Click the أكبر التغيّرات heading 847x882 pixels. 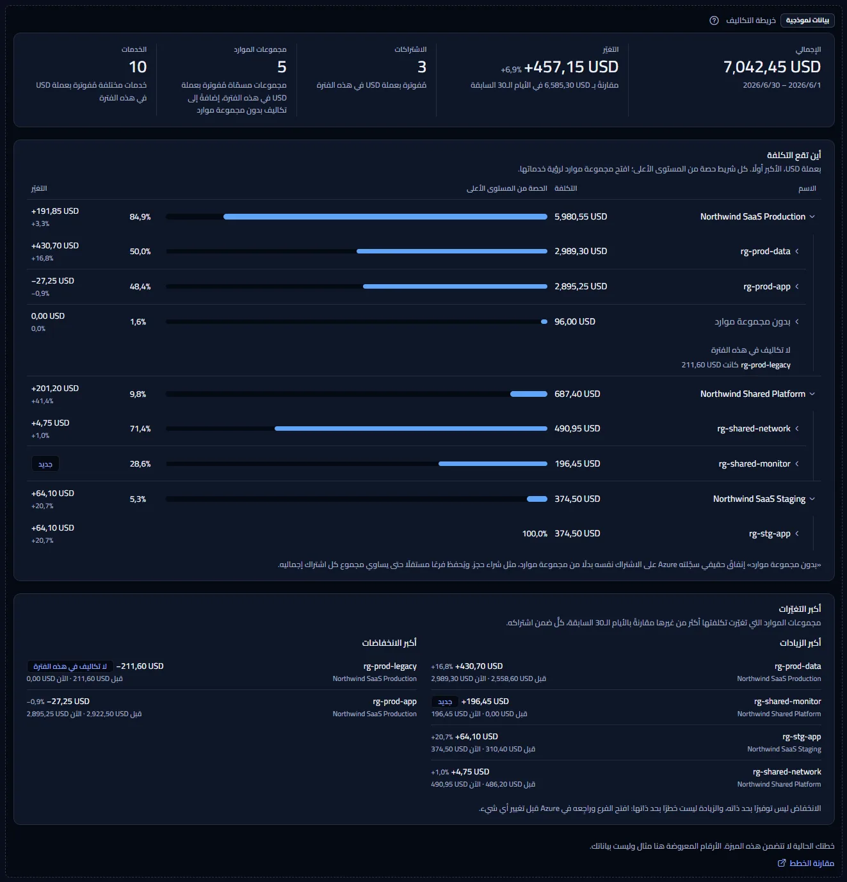pos(800,609)
